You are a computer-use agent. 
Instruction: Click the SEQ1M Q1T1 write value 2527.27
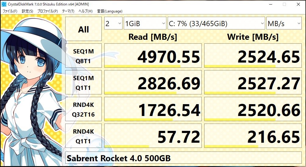pos(253,82)
